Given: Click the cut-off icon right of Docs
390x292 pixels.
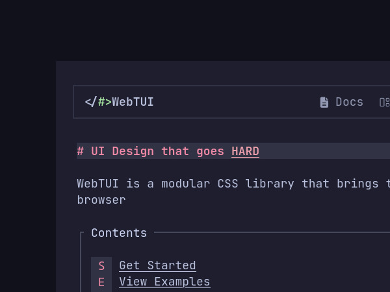Looking at the screenshot, I should pyautogui.click(x=384, y=102).
